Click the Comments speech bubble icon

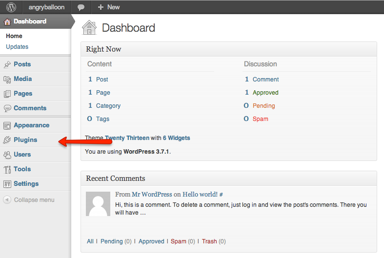click(x=7, y=108)
